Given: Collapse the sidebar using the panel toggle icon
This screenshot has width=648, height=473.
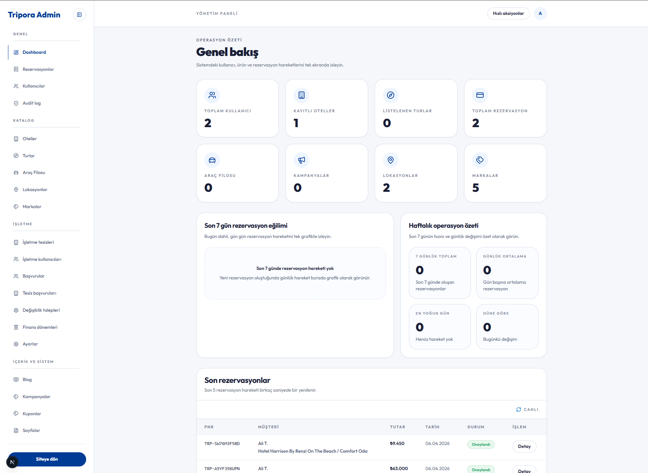Looking at the screenshot, I should point(79,15).
